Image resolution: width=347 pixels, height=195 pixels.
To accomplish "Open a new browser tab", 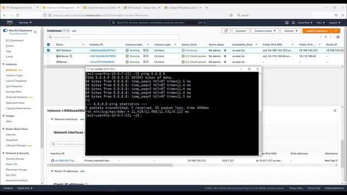I will [207, 8].
